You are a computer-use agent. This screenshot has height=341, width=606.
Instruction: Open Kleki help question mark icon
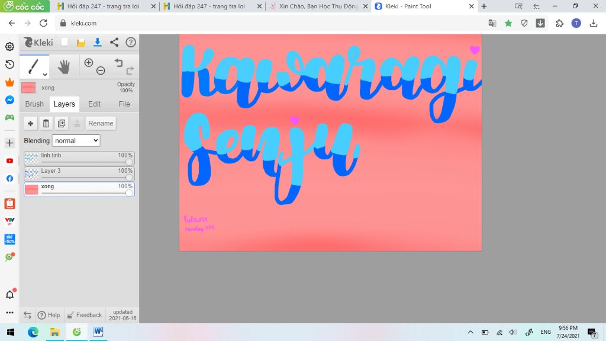(131, 42)
